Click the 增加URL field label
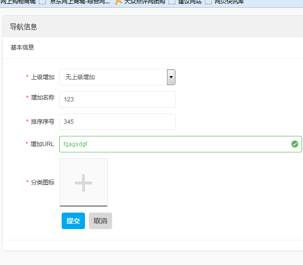The width and height of the screenshot is (303, 265). [42, 144]
